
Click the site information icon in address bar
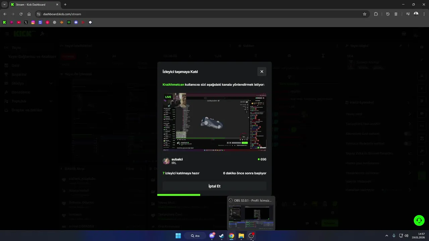[x=39, y=14]
